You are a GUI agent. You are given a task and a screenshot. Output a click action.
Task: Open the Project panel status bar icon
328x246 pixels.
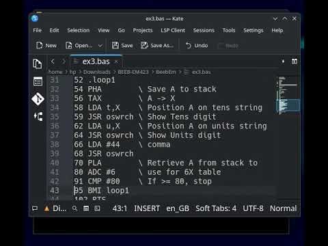pos(86,208)
